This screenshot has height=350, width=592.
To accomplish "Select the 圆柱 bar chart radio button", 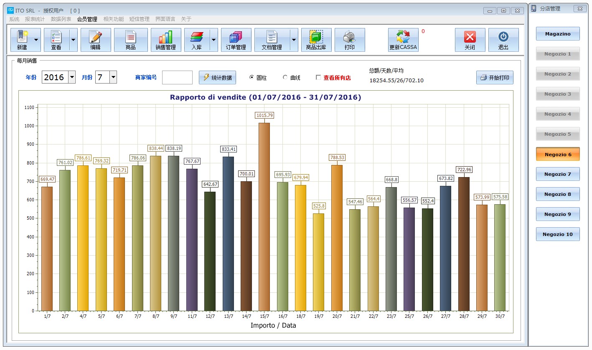I will [252, 77].
